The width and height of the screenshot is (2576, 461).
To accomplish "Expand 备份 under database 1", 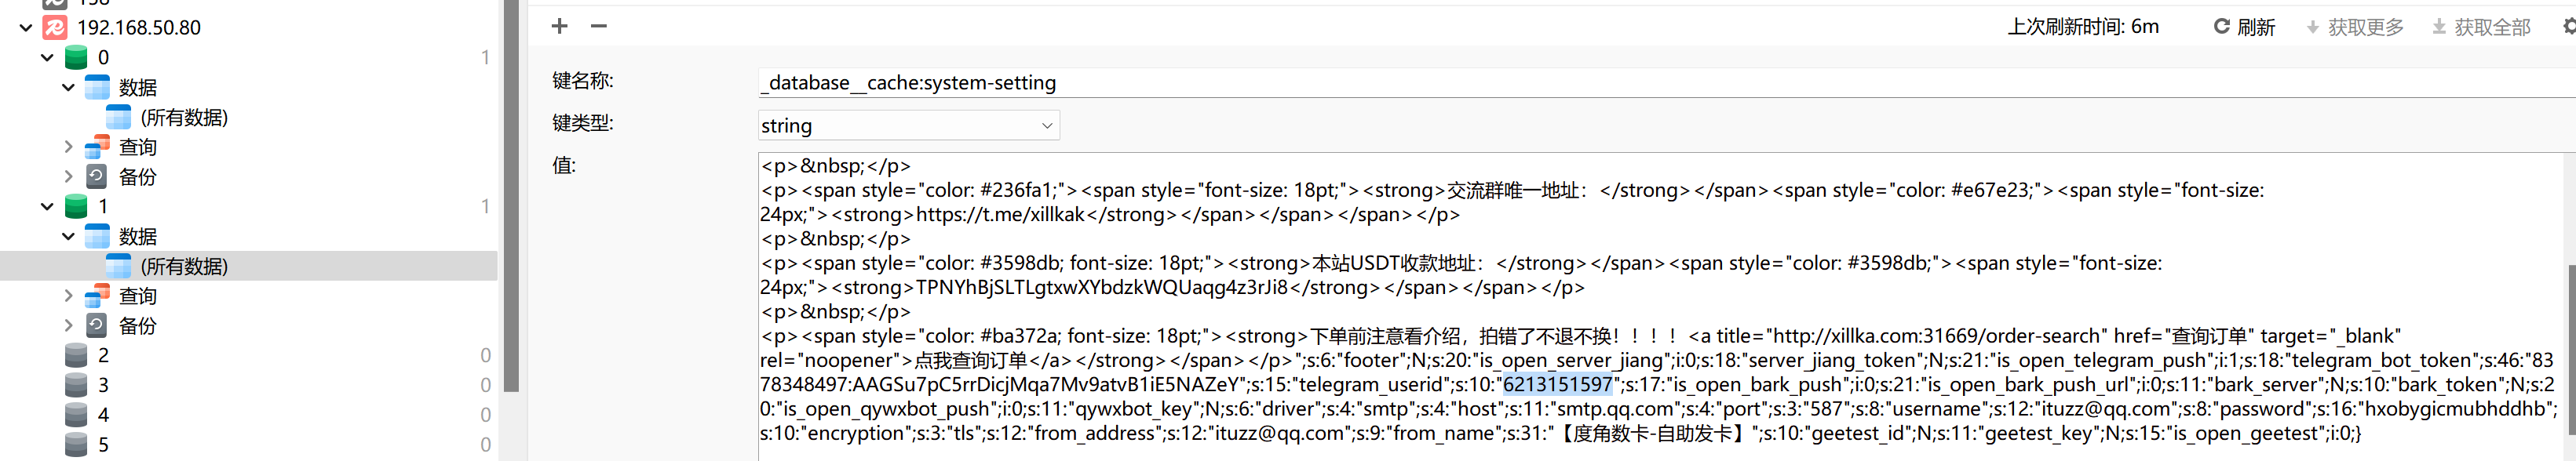I will pos(68,325).
